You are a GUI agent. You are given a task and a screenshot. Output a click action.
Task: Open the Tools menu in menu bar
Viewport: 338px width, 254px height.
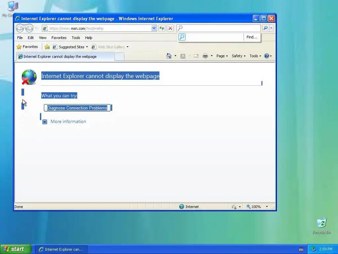tap(76, 38)
